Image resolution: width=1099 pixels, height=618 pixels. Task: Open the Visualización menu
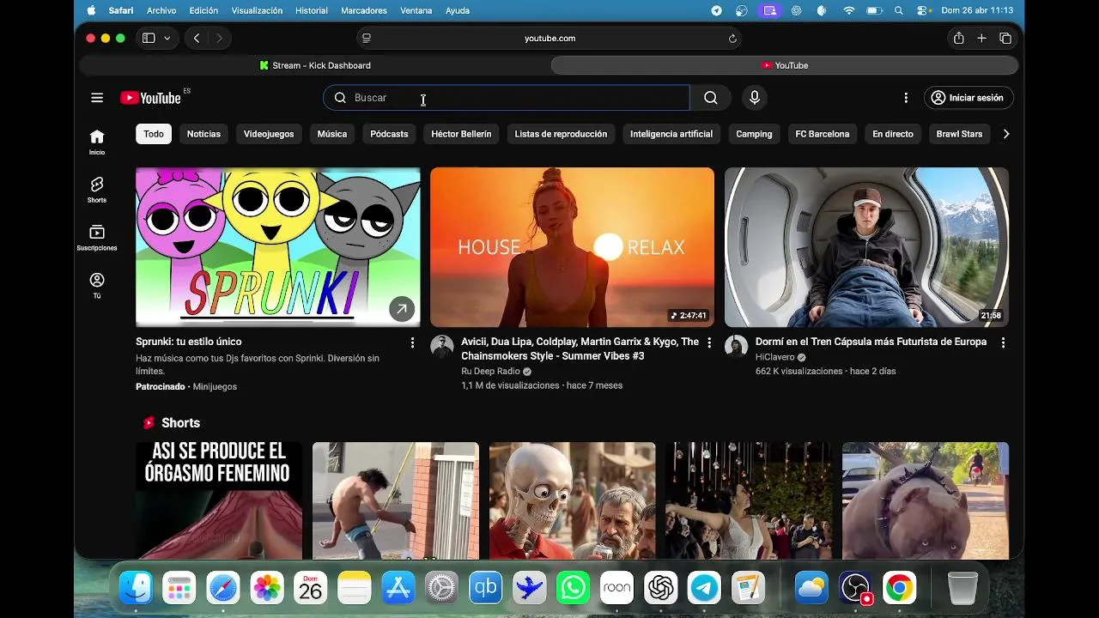point(257,10)
